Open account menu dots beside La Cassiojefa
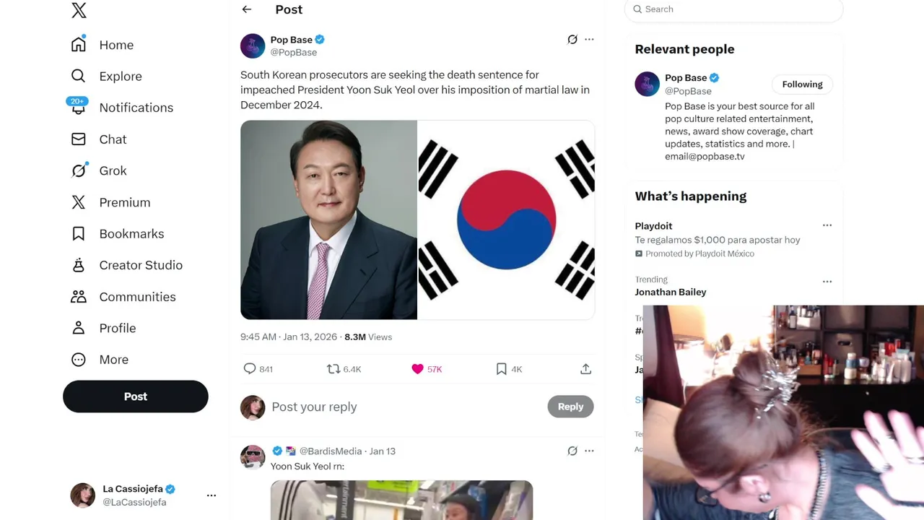This screenshot has height=520, width=924. (x=212, y=495)
